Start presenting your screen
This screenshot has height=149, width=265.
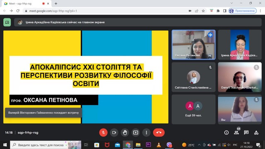tap(135, 132)
